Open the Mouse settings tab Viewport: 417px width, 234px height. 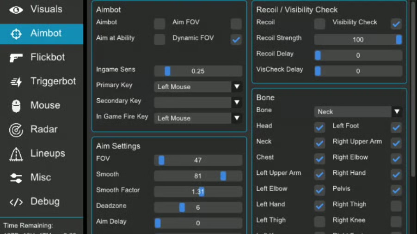click(42, 106)
